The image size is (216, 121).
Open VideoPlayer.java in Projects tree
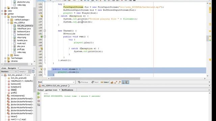[x=24, y=29]
